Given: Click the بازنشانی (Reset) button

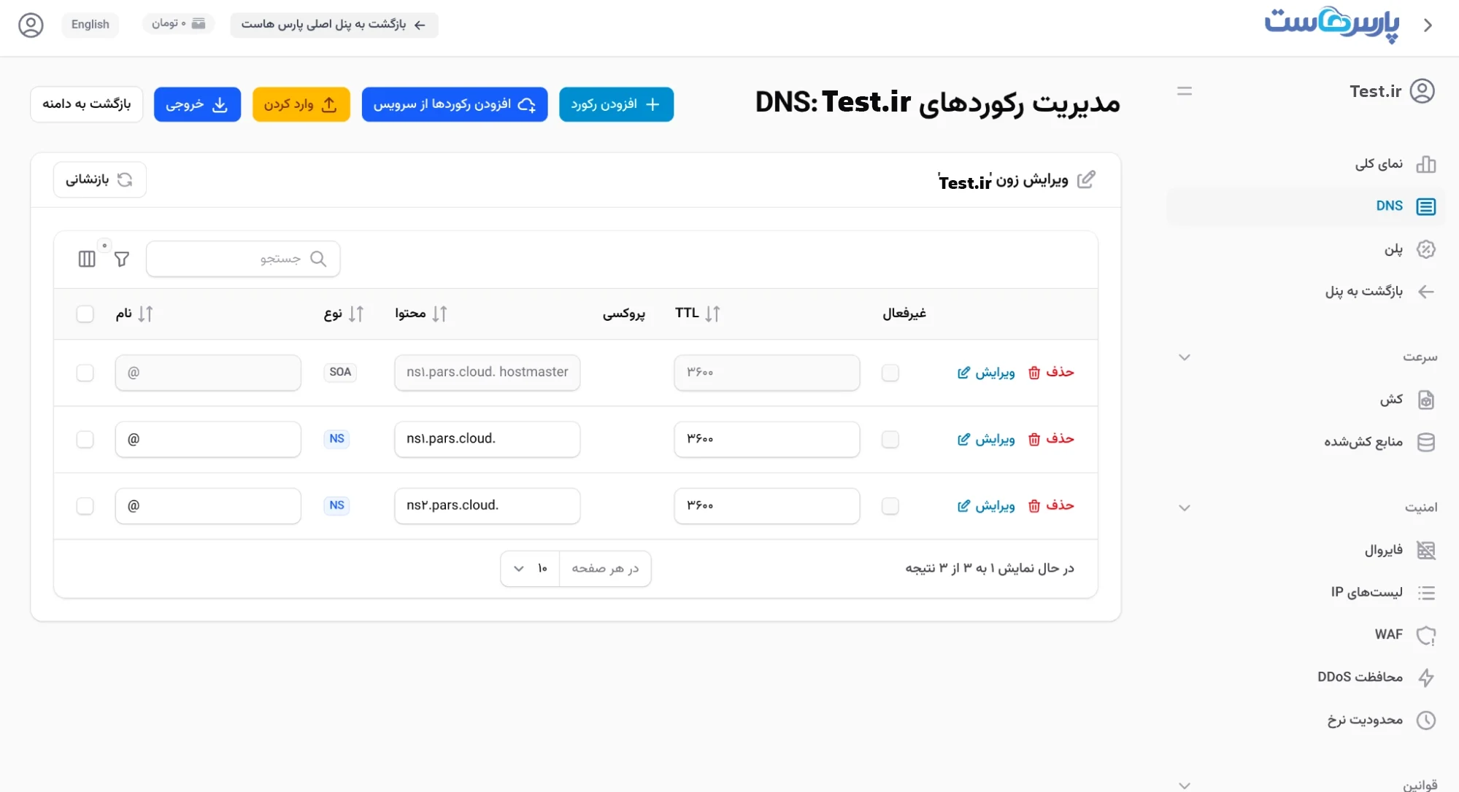Looking at the screenshot, I should point(100,179).
